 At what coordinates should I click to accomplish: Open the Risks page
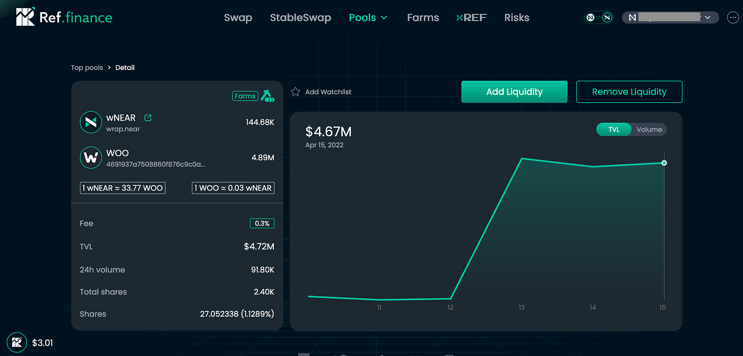click(517, 18)
